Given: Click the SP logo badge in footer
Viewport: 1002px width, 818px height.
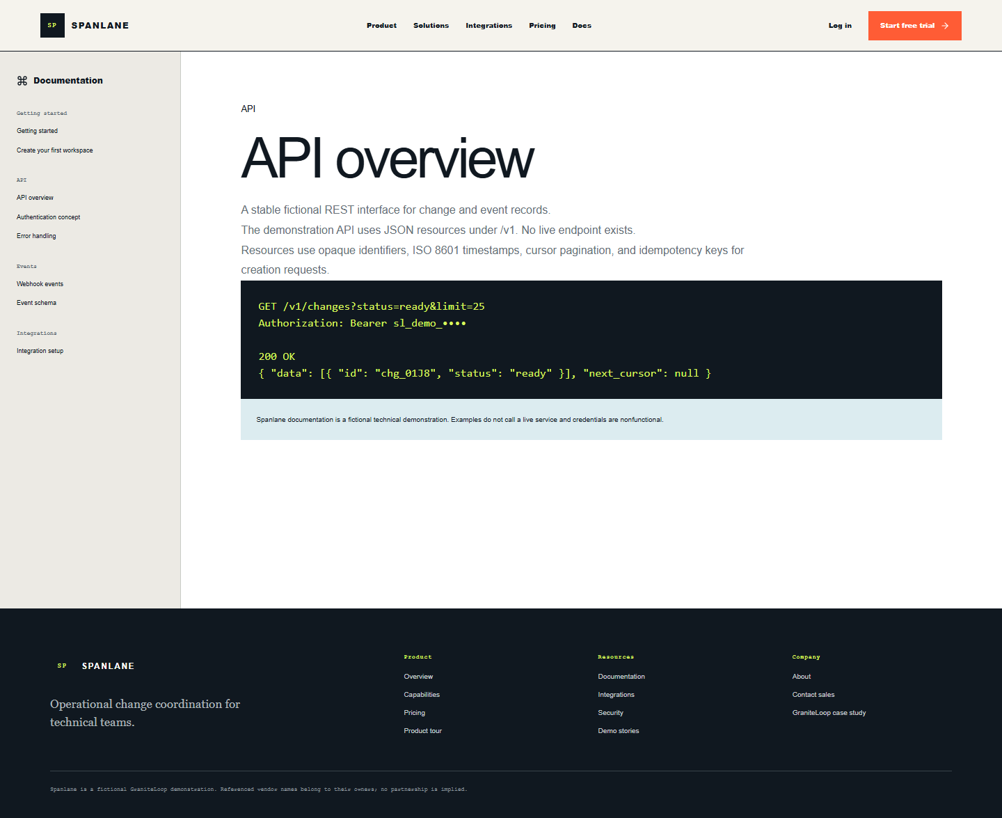Looking at the screenshot, I should [x=62, y=666].
